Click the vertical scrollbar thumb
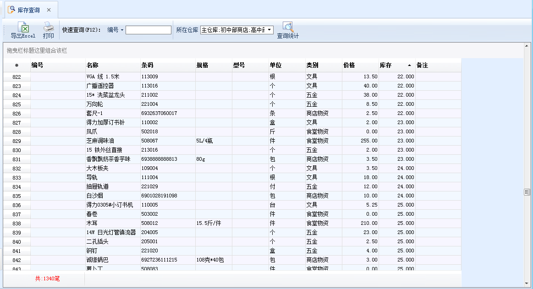Image resolution: width=533 pixels, height=289 pixels. click(x=527, y=192)
